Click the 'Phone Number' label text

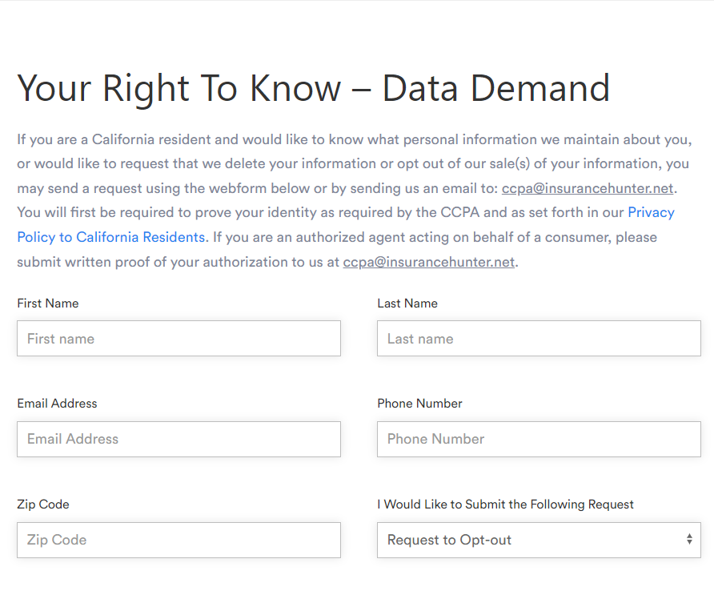point(419,404)
